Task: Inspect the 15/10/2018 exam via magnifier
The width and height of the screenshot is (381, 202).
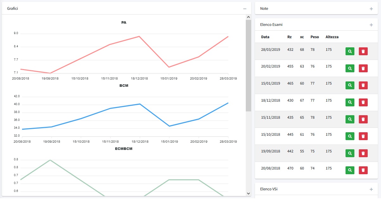Action: [x=350, y=136]
